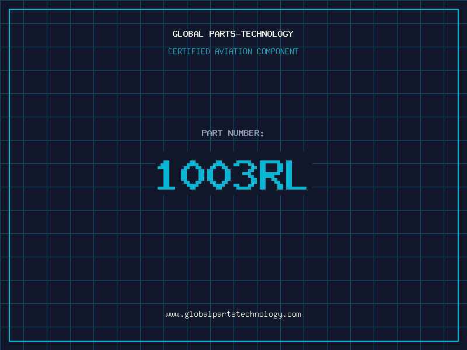Click the word COMPONENT in the subtitle
The width and height of the screenshot is (467, 350).
point(278,51)
